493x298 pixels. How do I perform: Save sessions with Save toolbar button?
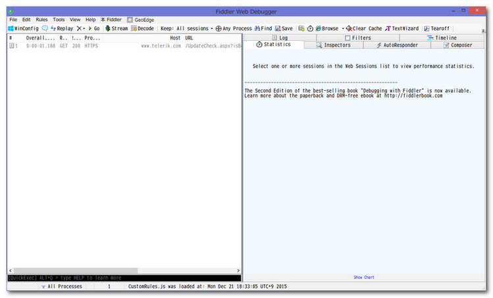coord(284,28)
